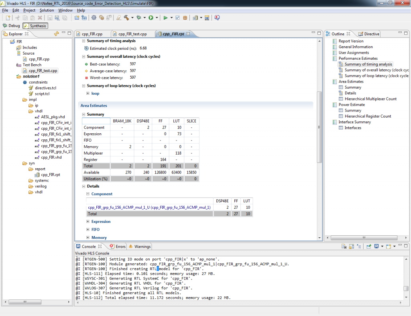Viewport: 411px width, 316px height.
Task: Collapse the Area Estimates Summary table
Action: click(83, 114)
